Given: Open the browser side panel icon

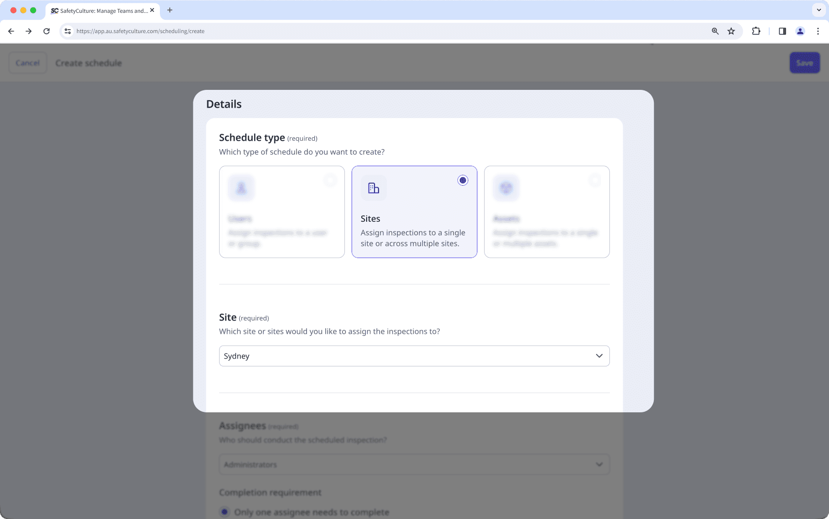Looking at the screenshot, I should pos(782,31).
